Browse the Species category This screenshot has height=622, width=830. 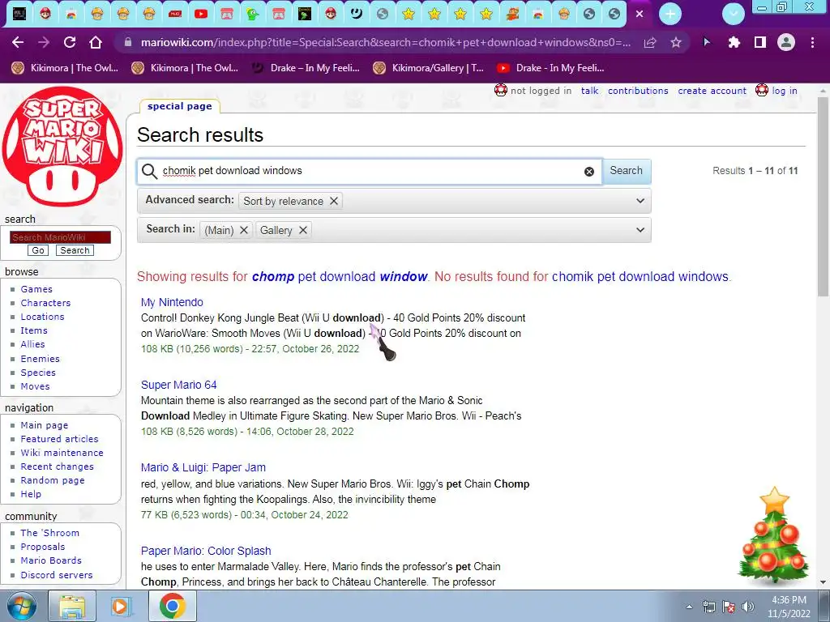point(38,373)
